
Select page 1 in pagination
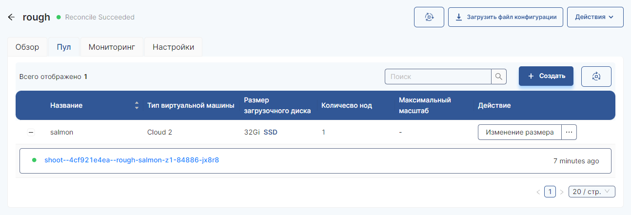pos(550,192)
